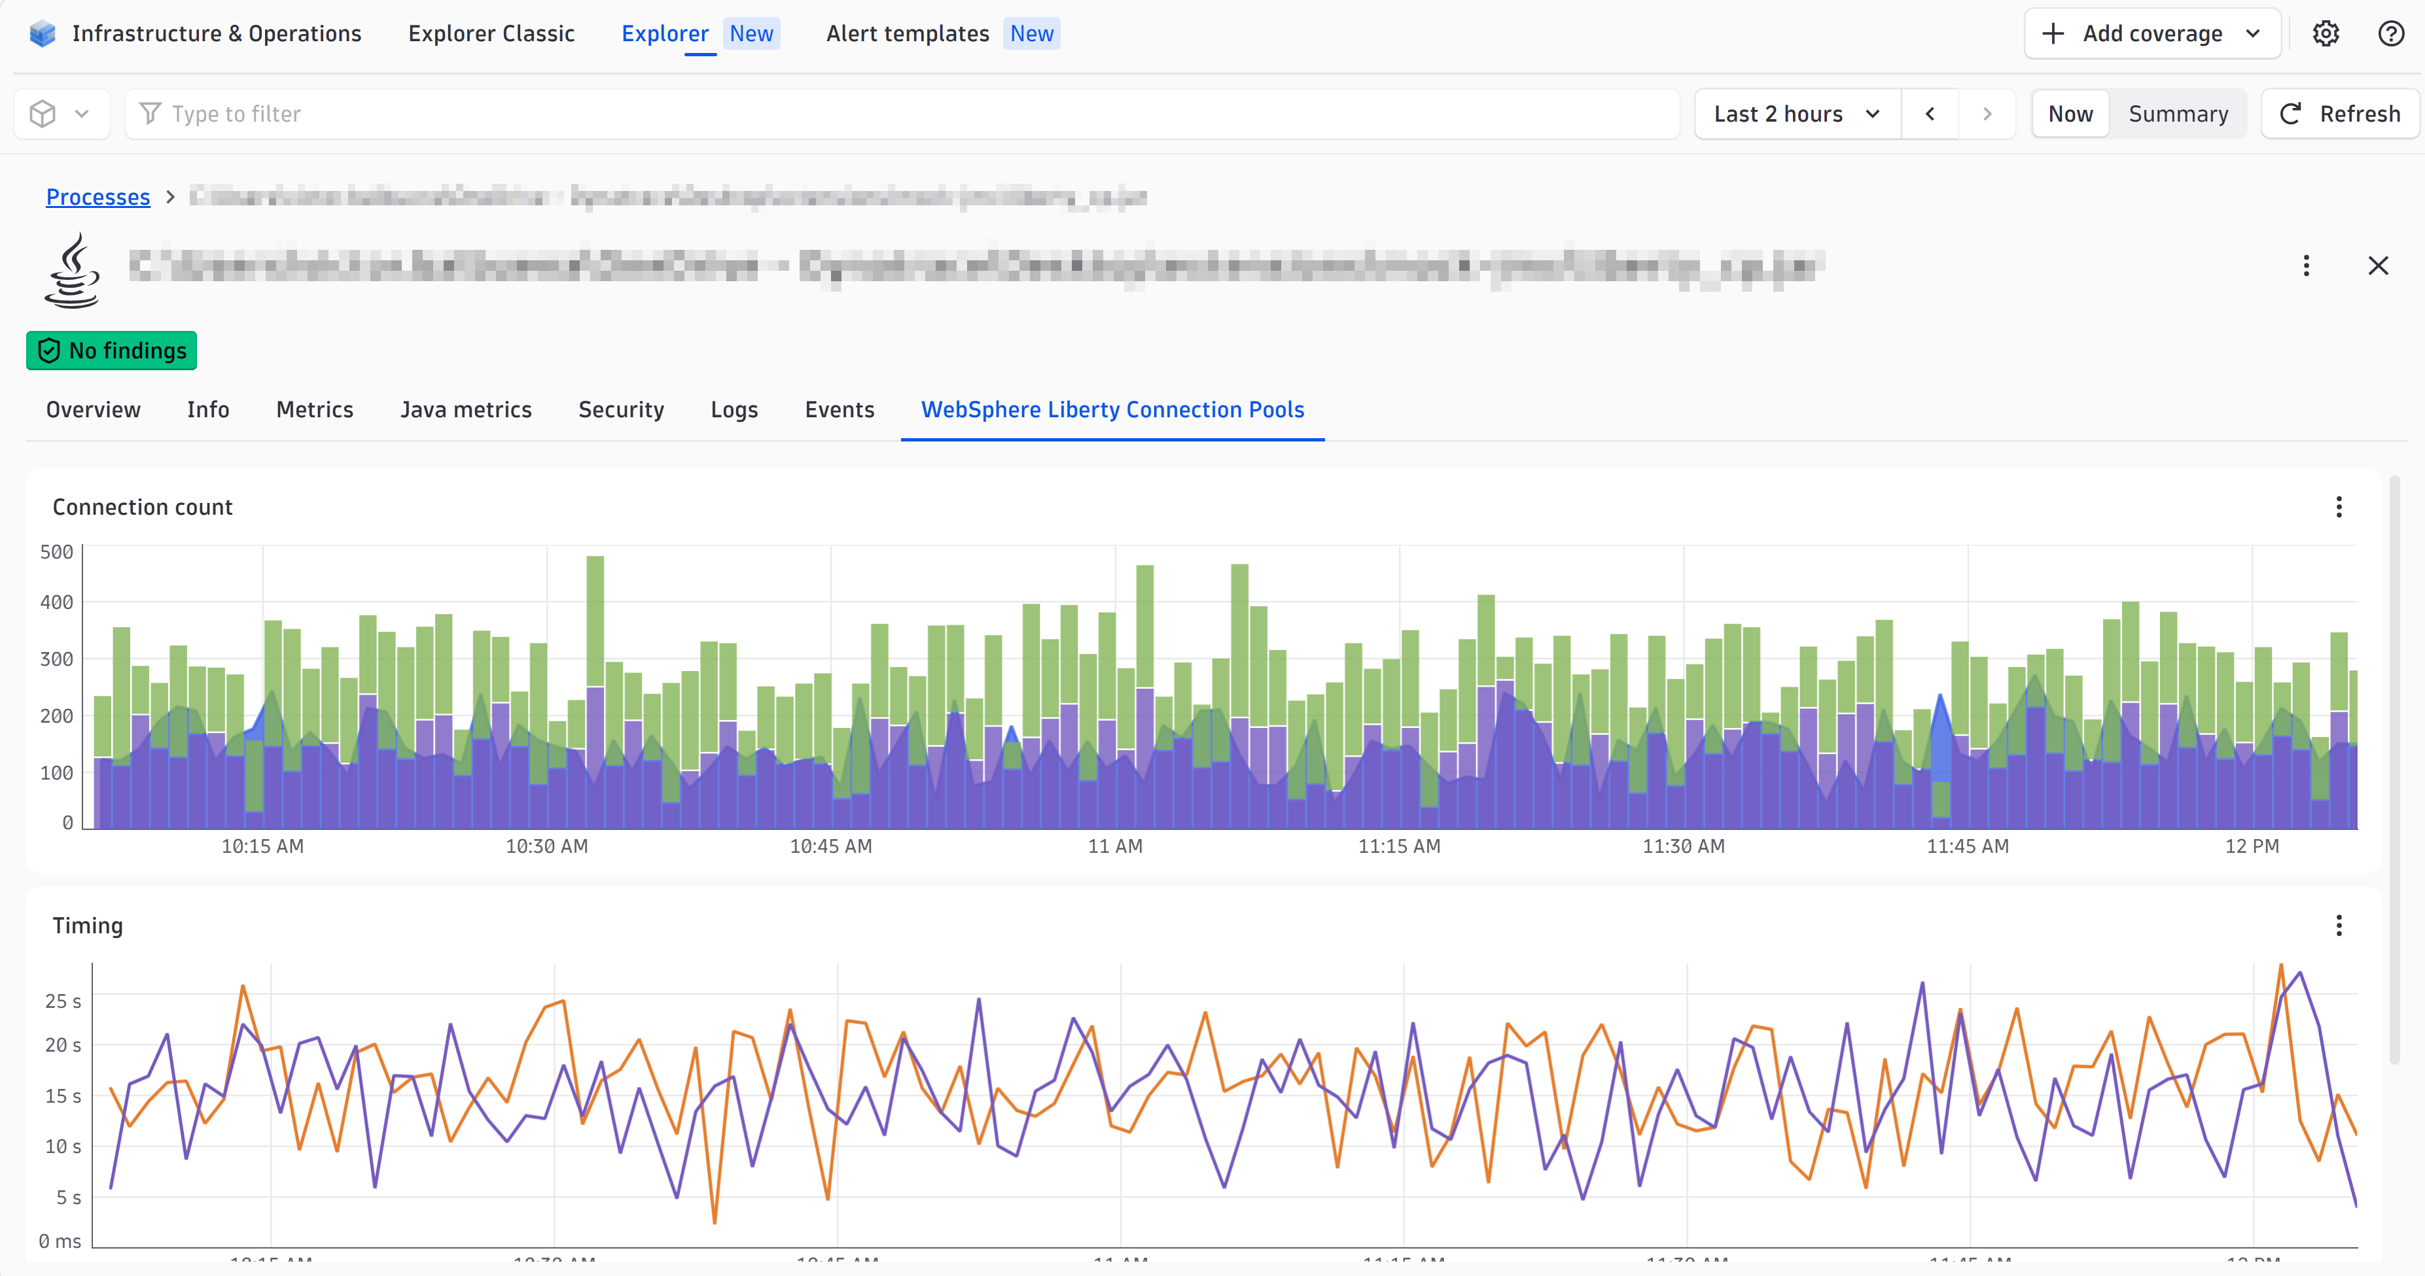The height and width of the screenshot is (1276, 2425).
Task: Open Timing chart options menu
Action: coord(2339,925)
